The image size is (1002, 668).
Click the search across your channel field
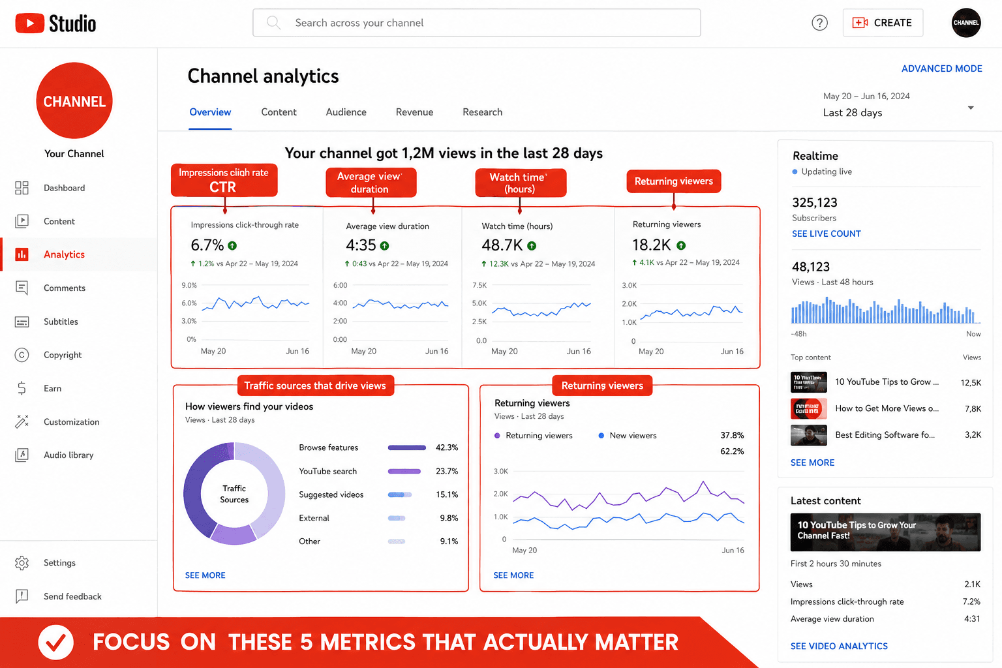477,23
